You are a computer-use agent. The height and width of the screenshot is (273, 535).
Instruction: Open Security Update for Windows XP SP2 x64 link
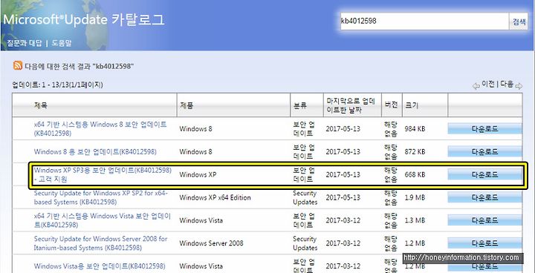click(101, 197)
